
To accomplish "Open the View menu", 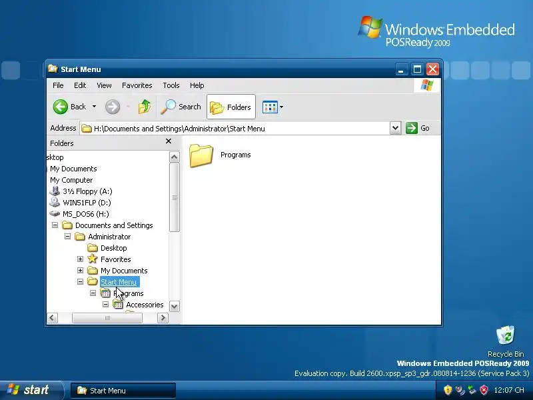I will point(104,85).
